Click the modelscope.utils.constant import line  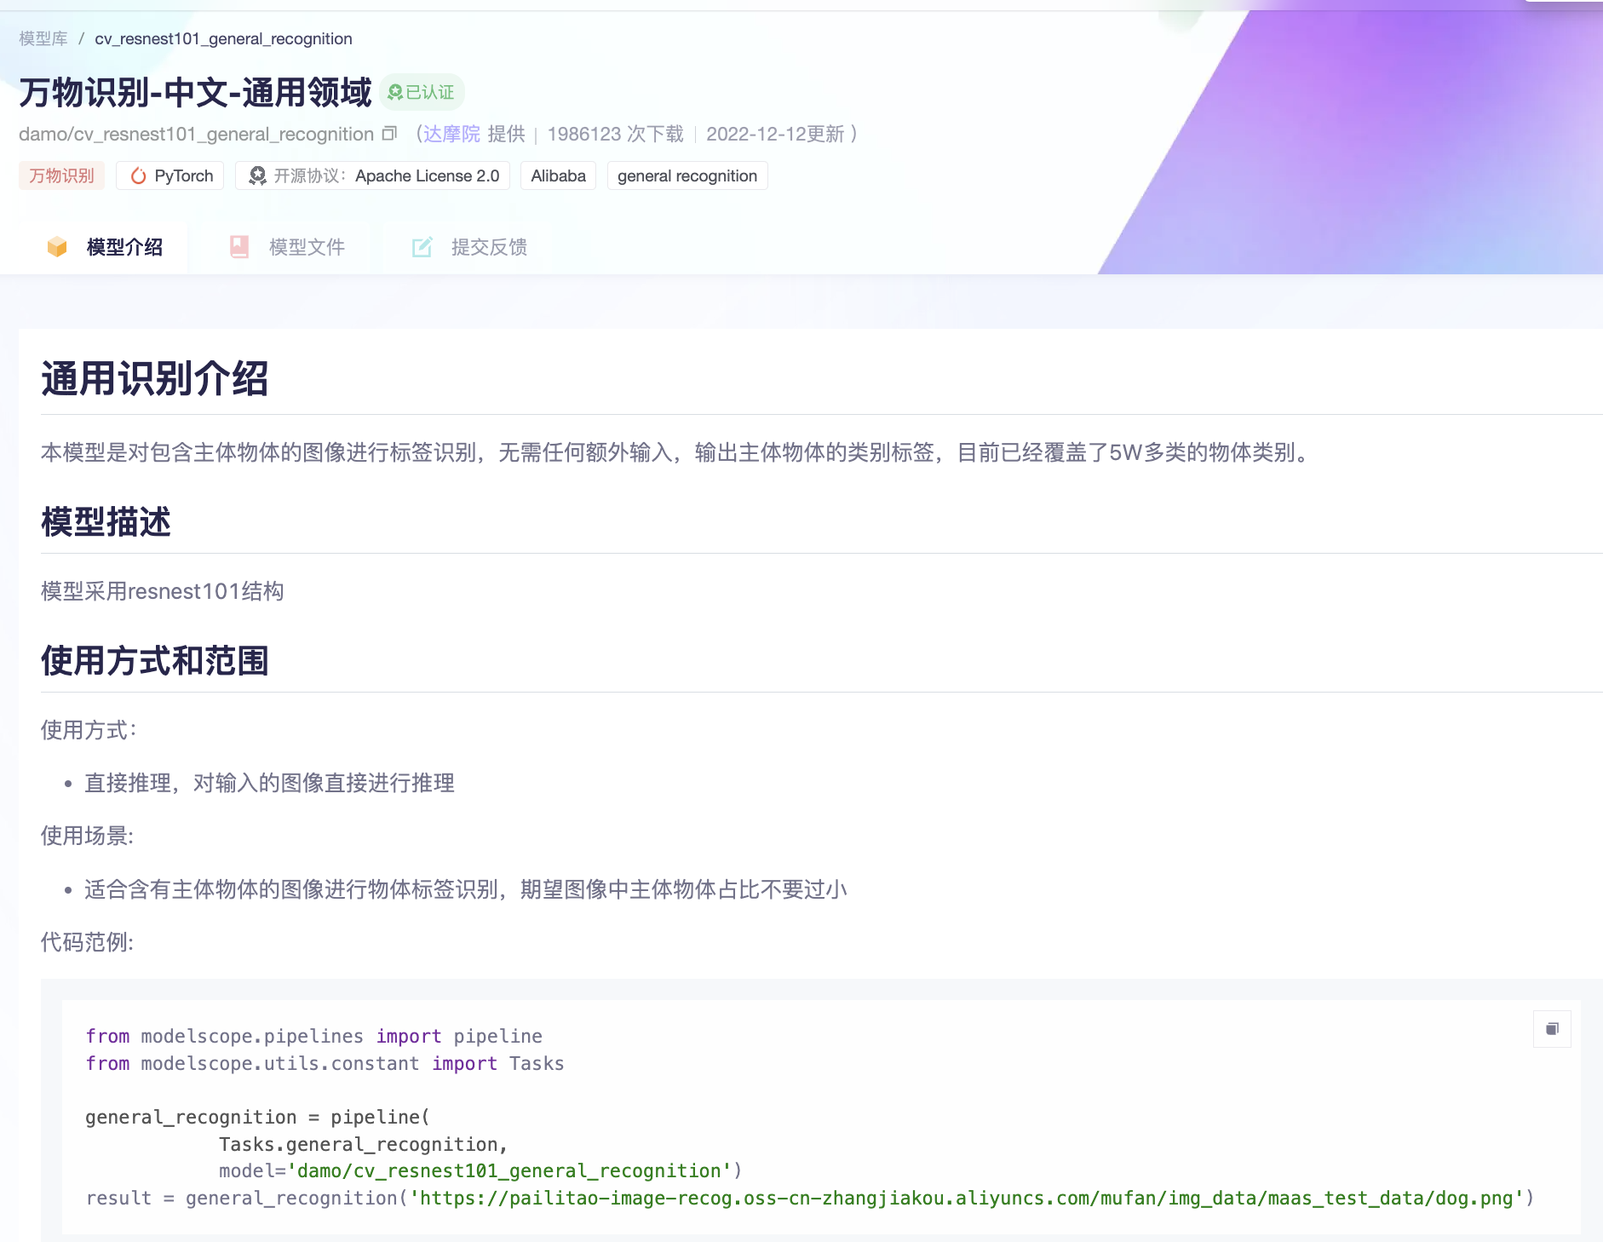[x=325, y=1063]
